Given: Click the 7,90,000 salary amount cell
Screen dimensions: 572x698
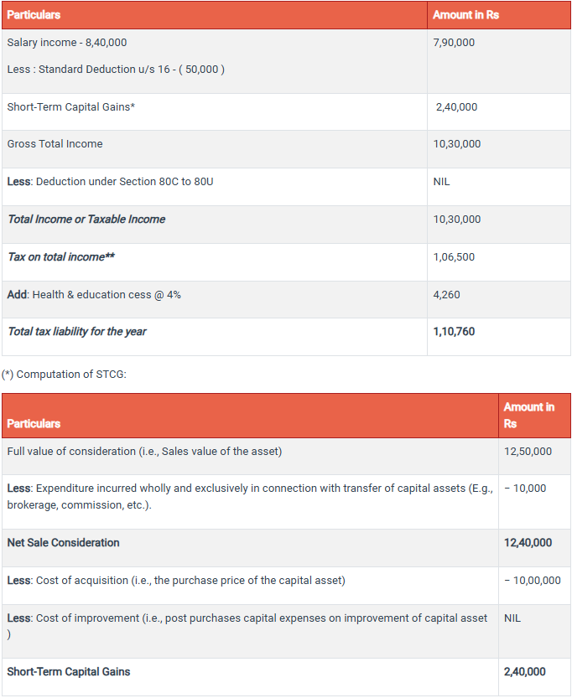Looking at the screenshot, I should [454, 42].
